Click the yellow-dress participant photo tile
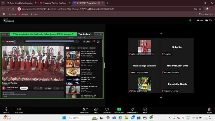 pyautogui.click(x=145, y=84)
